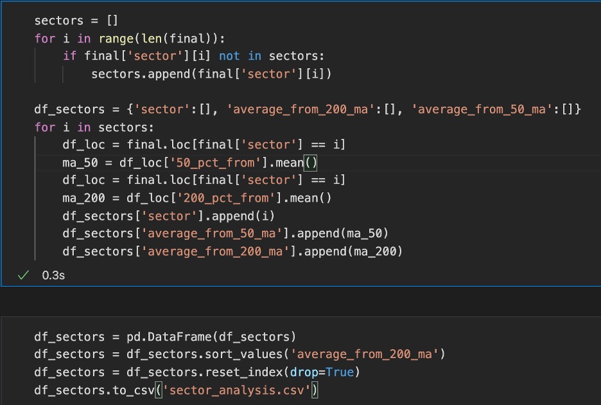
Task: Click the 'average_from_50_ma' key in the dictionary definition
Action: tap(482, 109)
